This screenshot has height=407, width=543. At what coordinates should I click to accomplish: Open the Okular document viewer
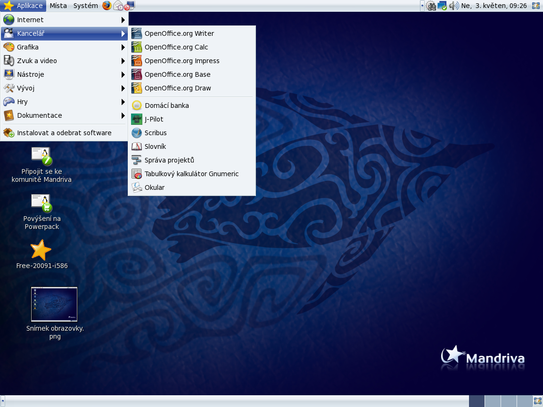pyautogui.click(x=192, y=187)
